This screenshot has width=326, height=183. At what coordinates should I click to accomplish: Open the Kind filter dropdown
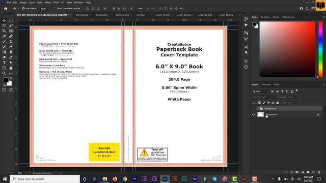click(x=260, y=91)
